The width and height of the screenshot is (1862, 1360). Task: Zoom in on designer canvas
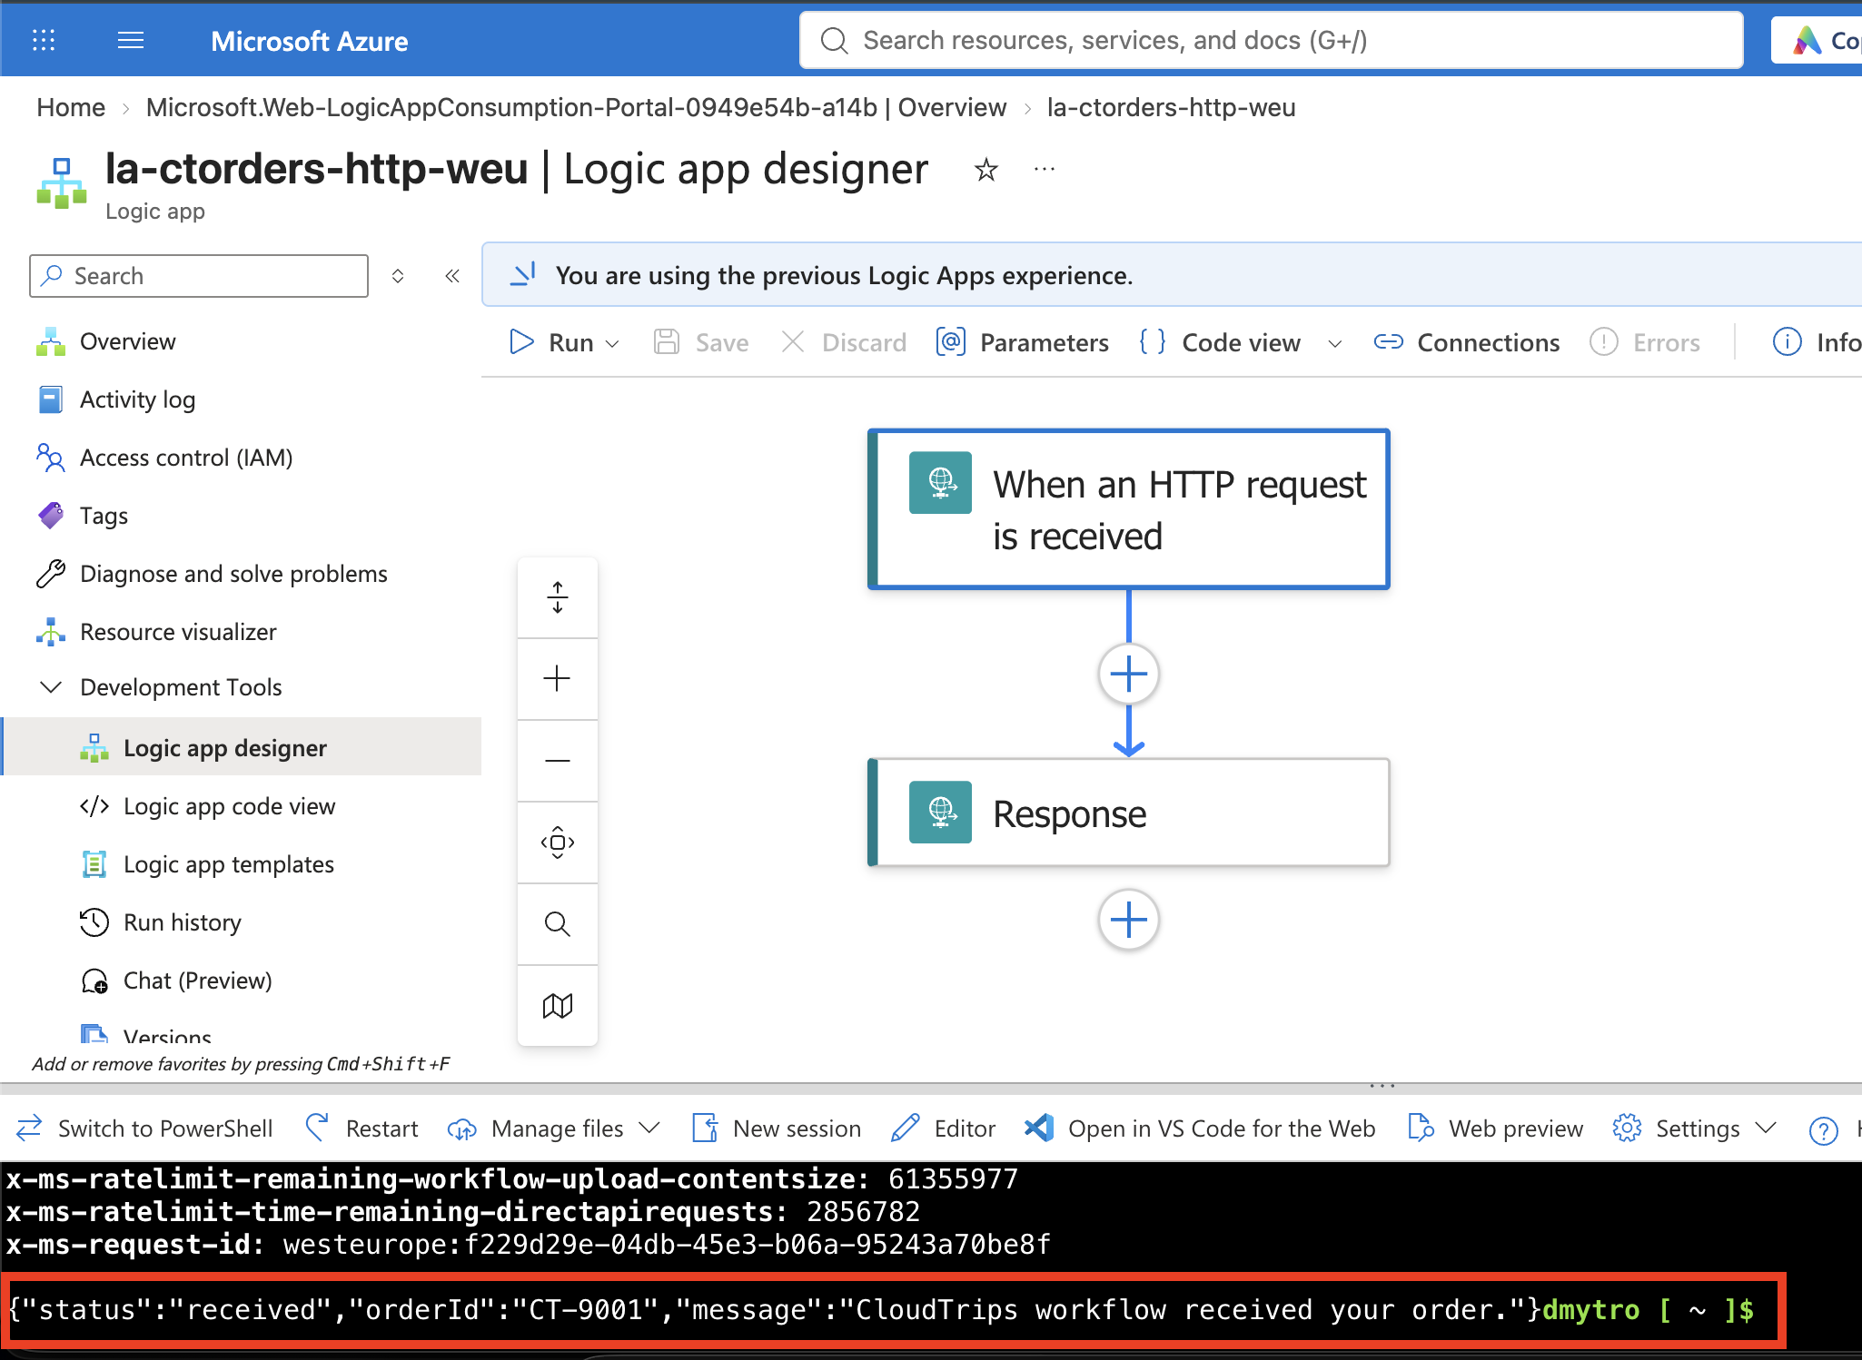click(x=558, y=678)
